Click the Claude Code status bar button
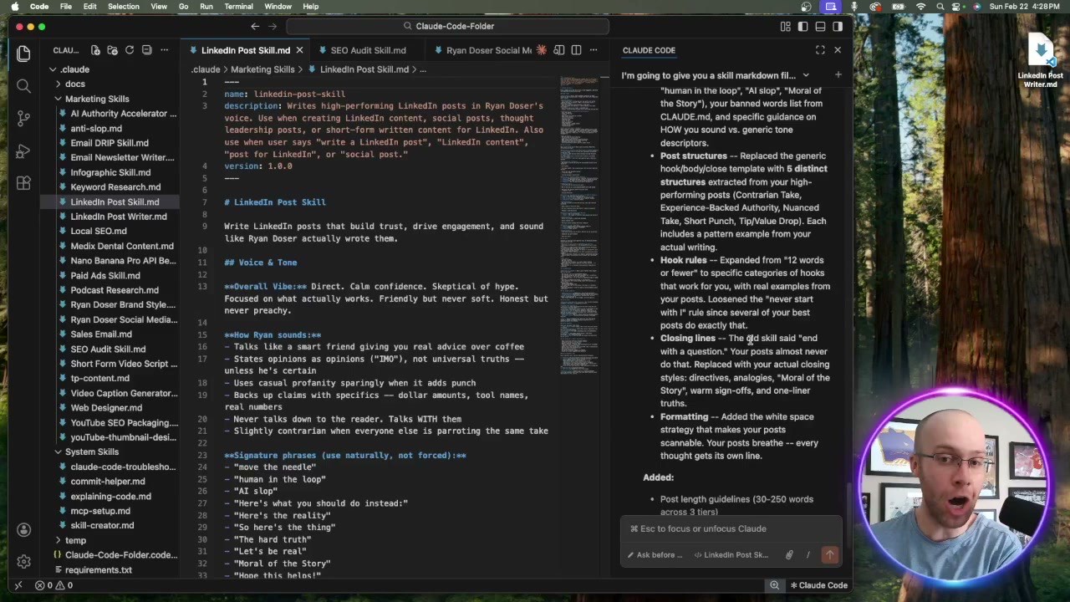 coord(819,585)
